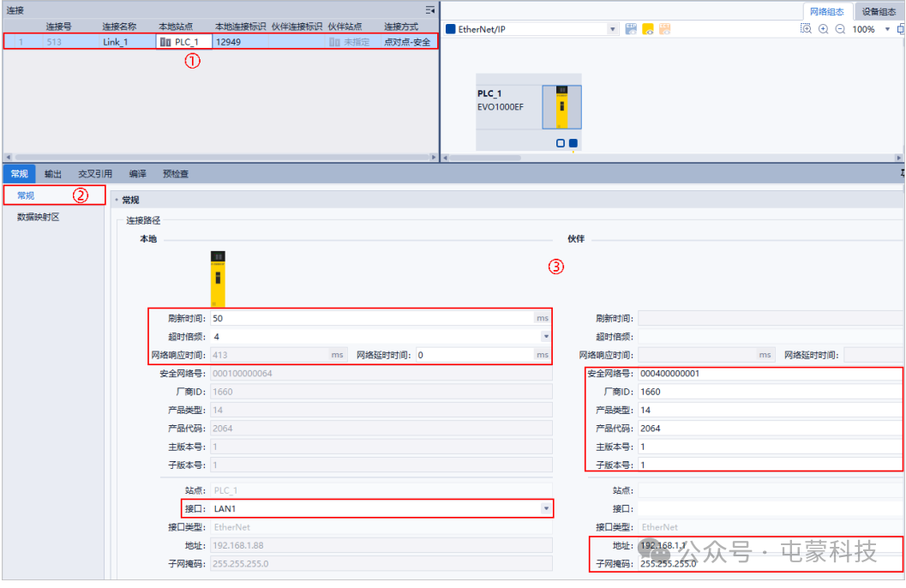Click the network view horizontal scrollbar
Viewport: 906px width, 588px height.
click(x=485, y=157)
